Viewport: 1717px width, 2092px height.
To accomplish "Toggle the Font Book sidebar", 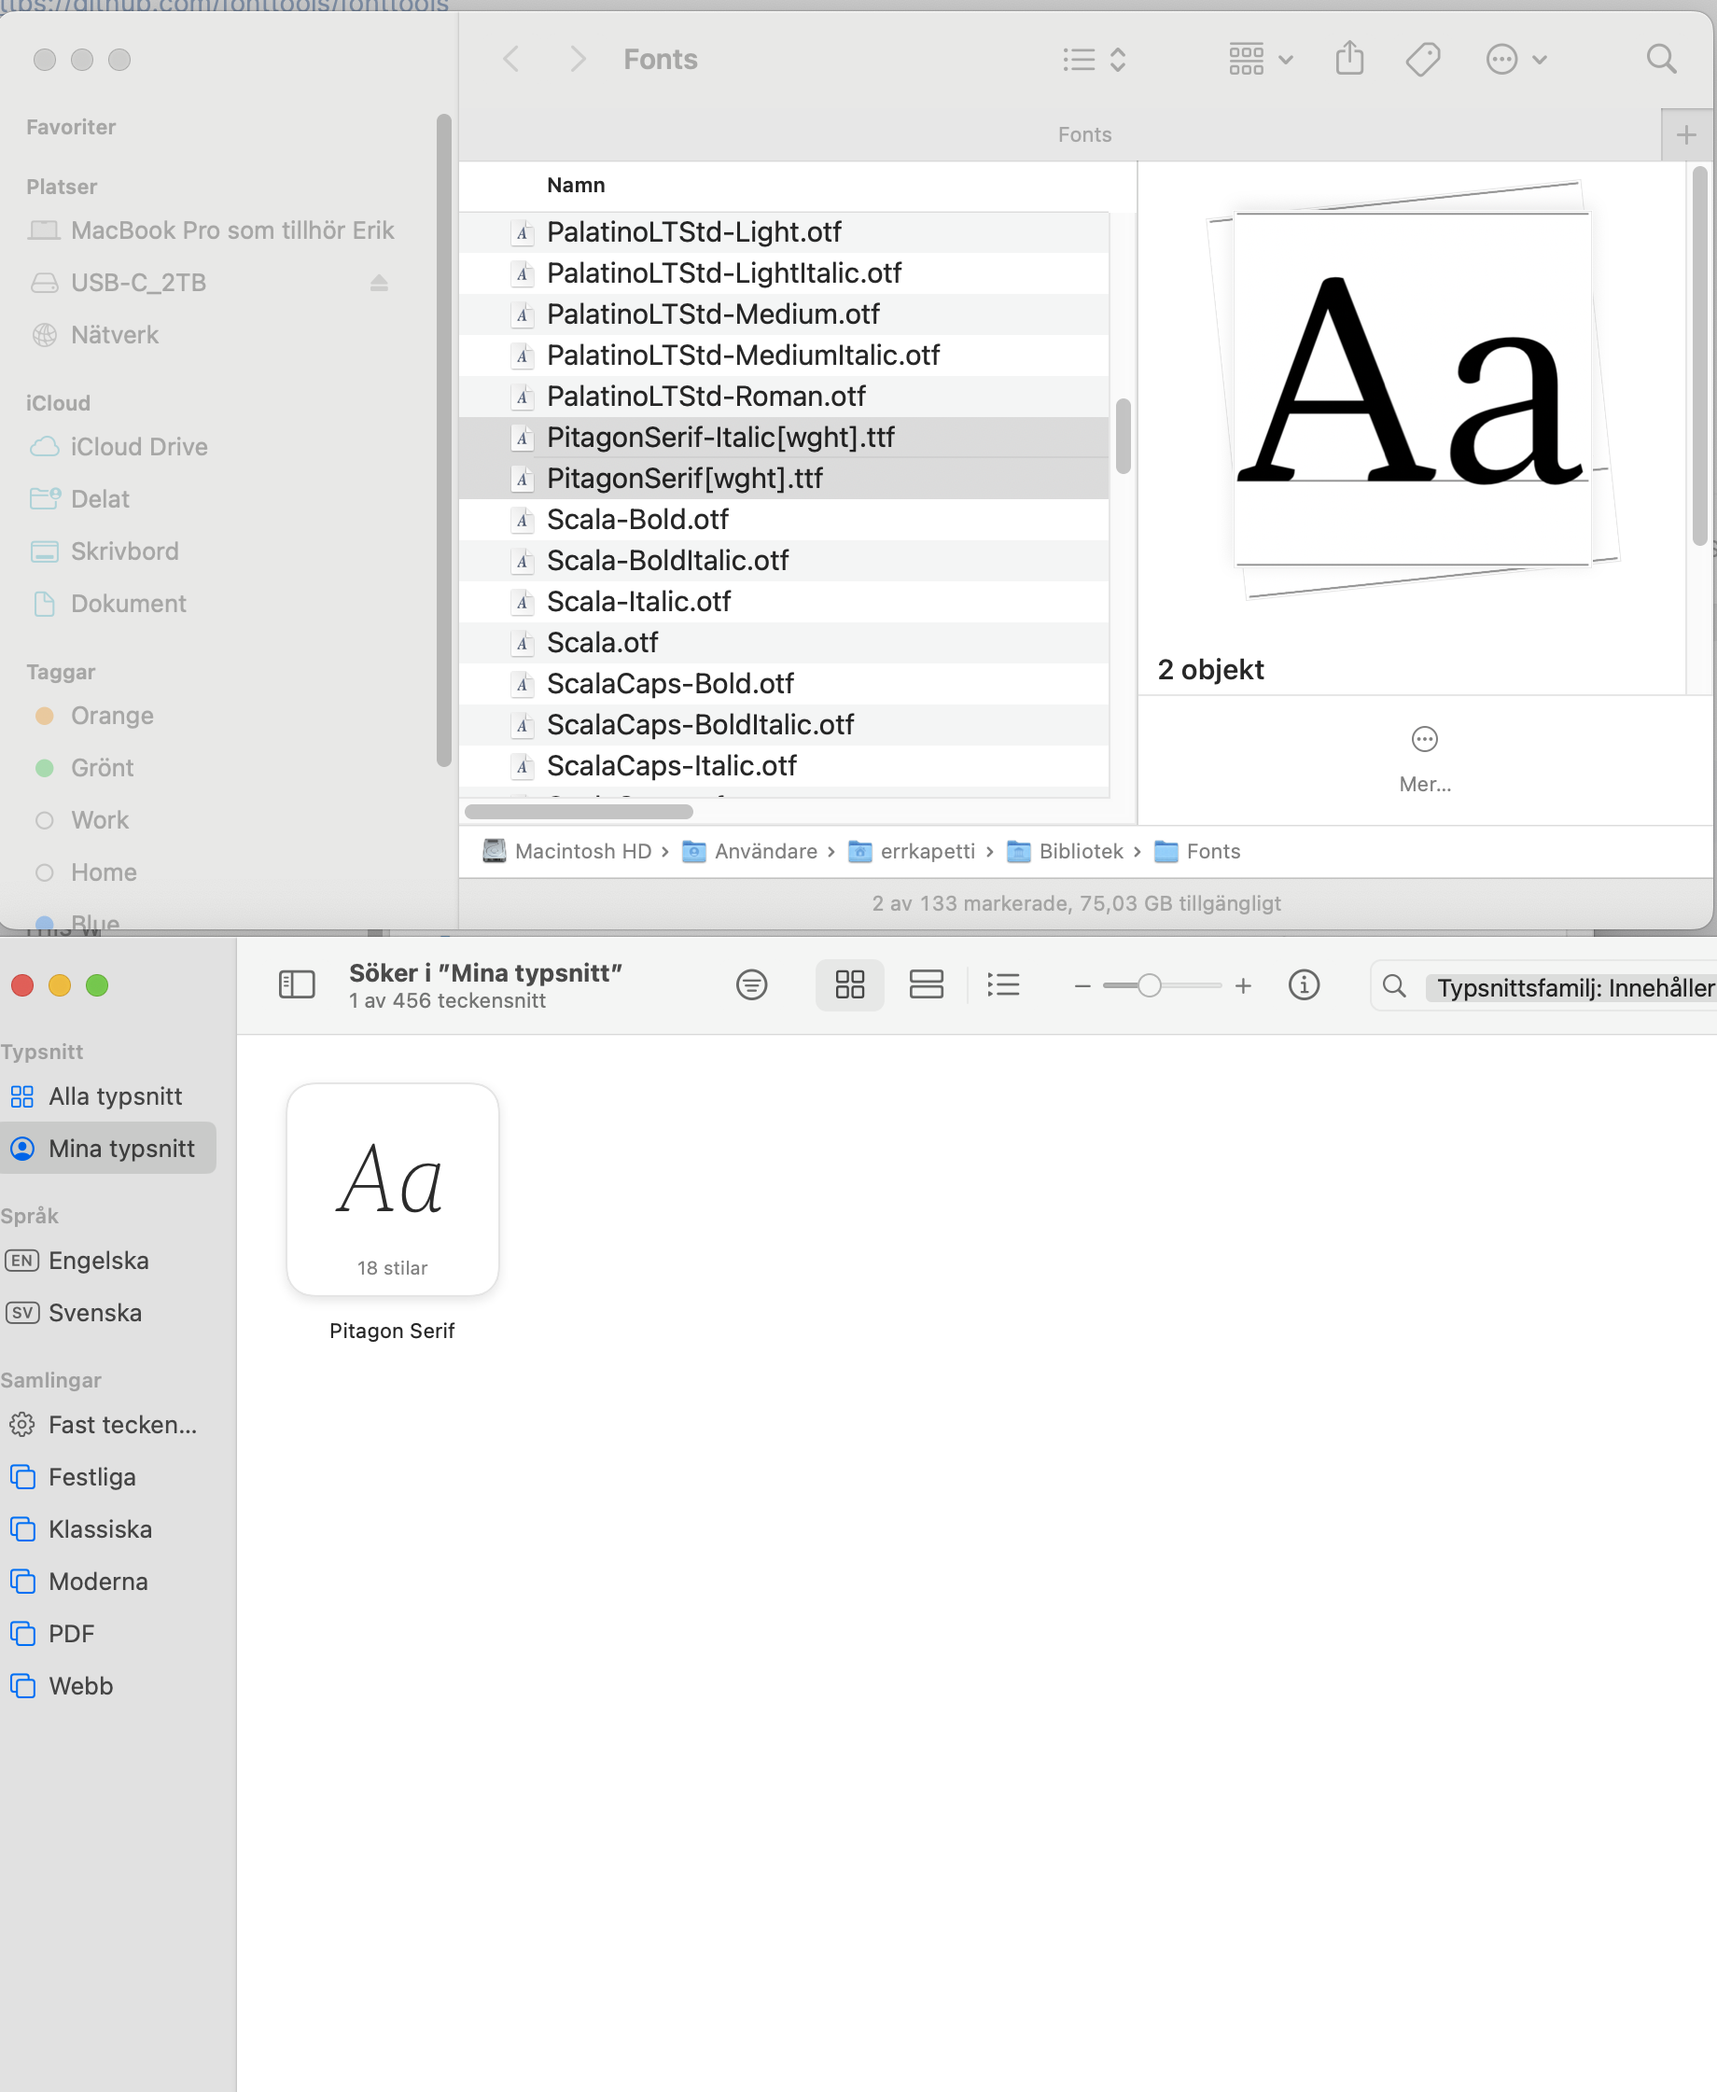I will tap(297, 984).
